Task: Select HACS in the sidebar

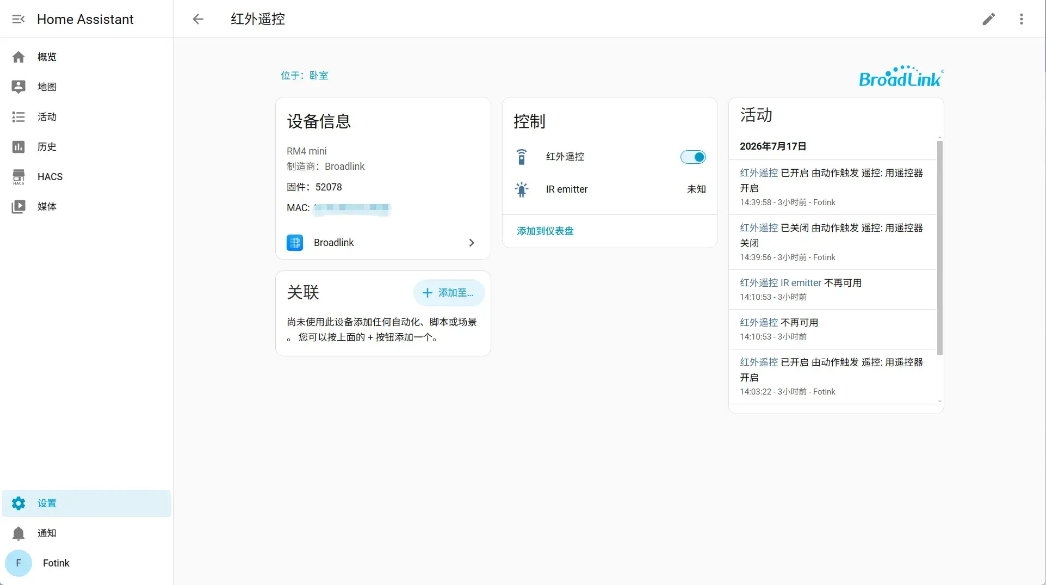Action: [86, 176]
